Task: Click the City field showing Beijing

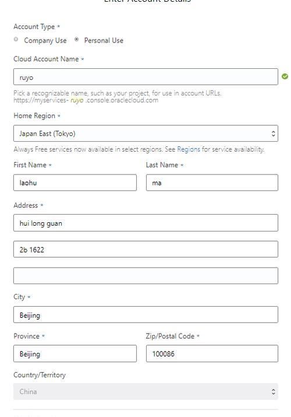Action: pos(145,314)
